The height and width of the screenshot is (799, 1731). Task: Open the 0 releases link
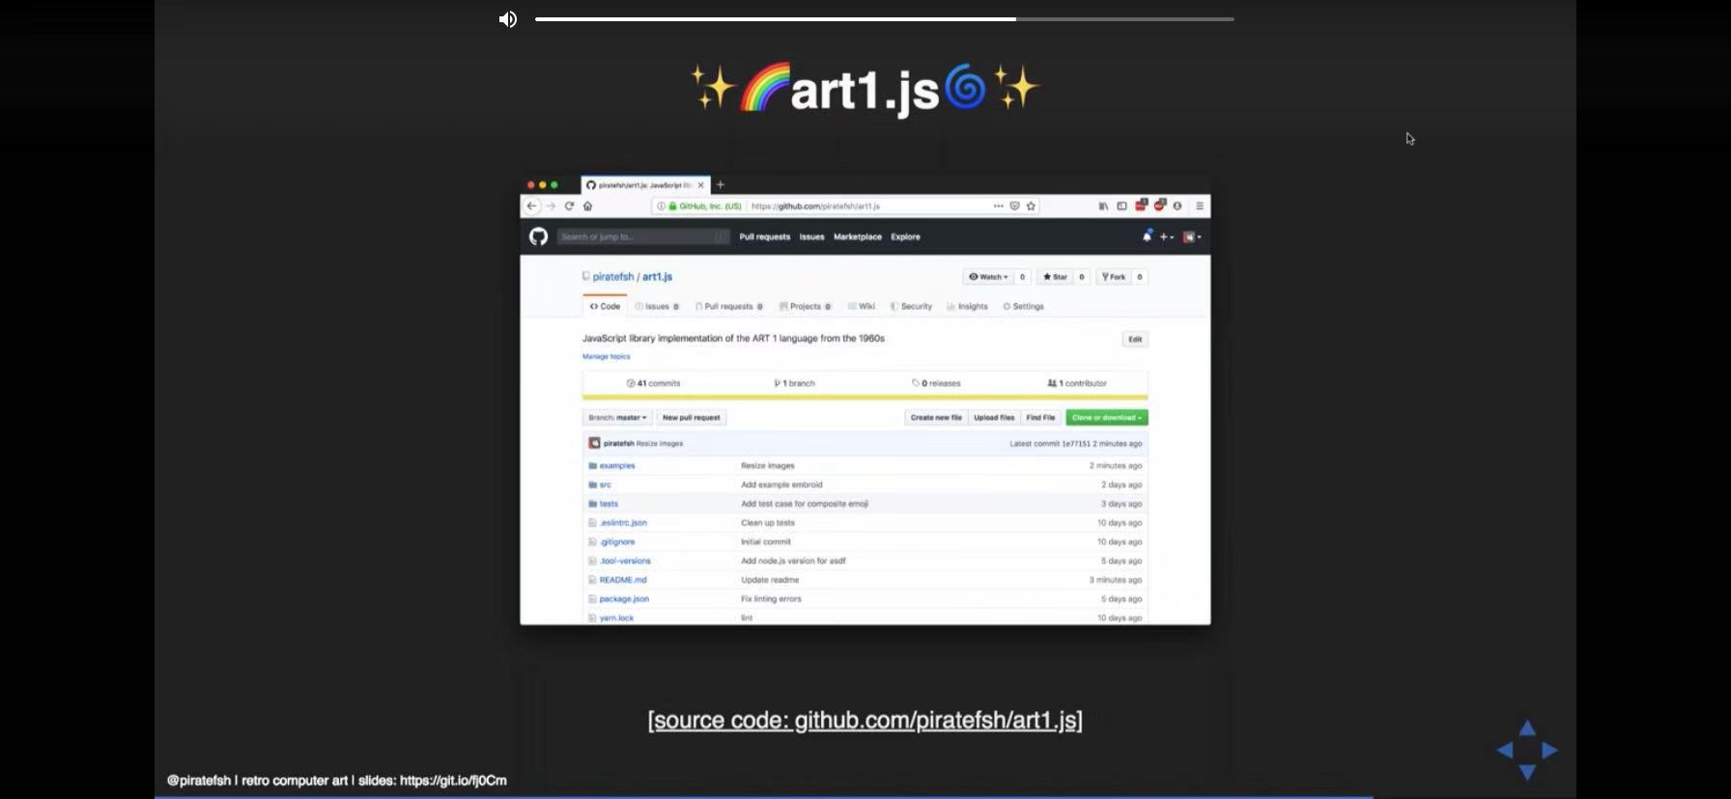(936, 383)
